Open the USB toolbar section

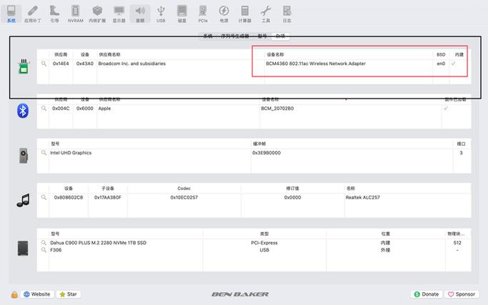click(x=161, y=14)
